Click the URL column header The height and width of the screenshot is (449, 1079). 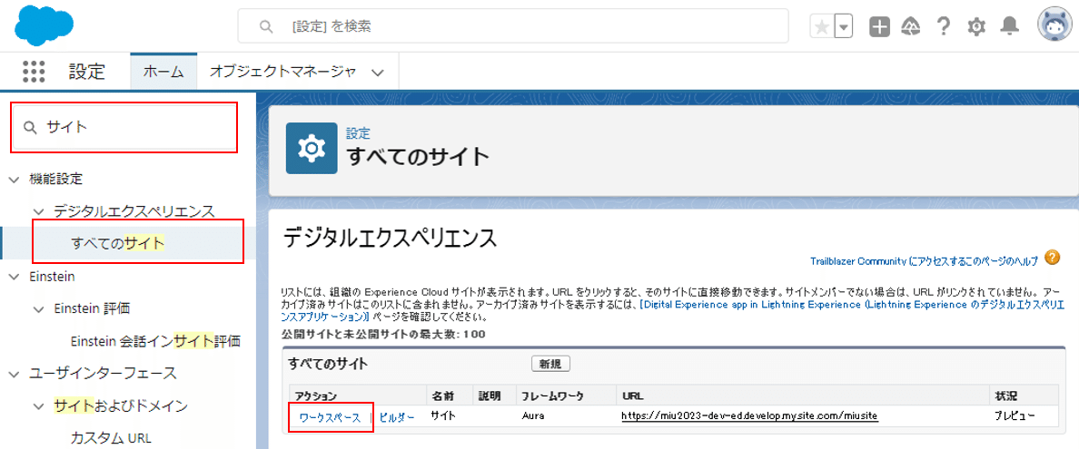pyautogui.click(x=632, y=396)
